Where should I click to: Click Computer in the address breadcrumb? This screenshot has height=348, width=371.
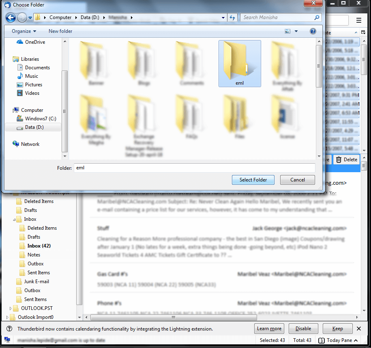[60, 17]
